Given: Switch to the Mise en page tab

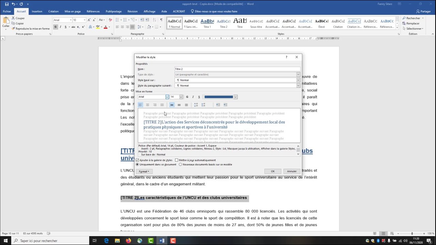Looking at the screenshot, I should point(73,11).
